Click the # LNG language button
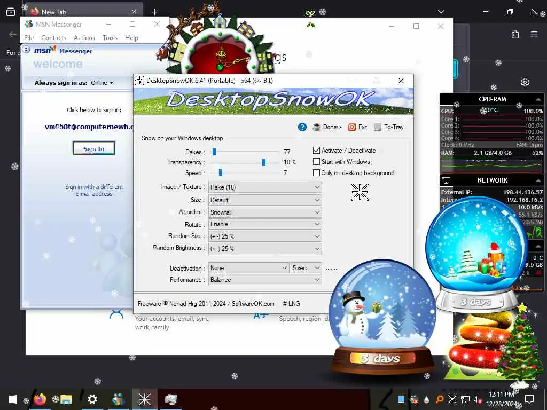This screenshot has width=547, height=410. (x=291, y=304)
